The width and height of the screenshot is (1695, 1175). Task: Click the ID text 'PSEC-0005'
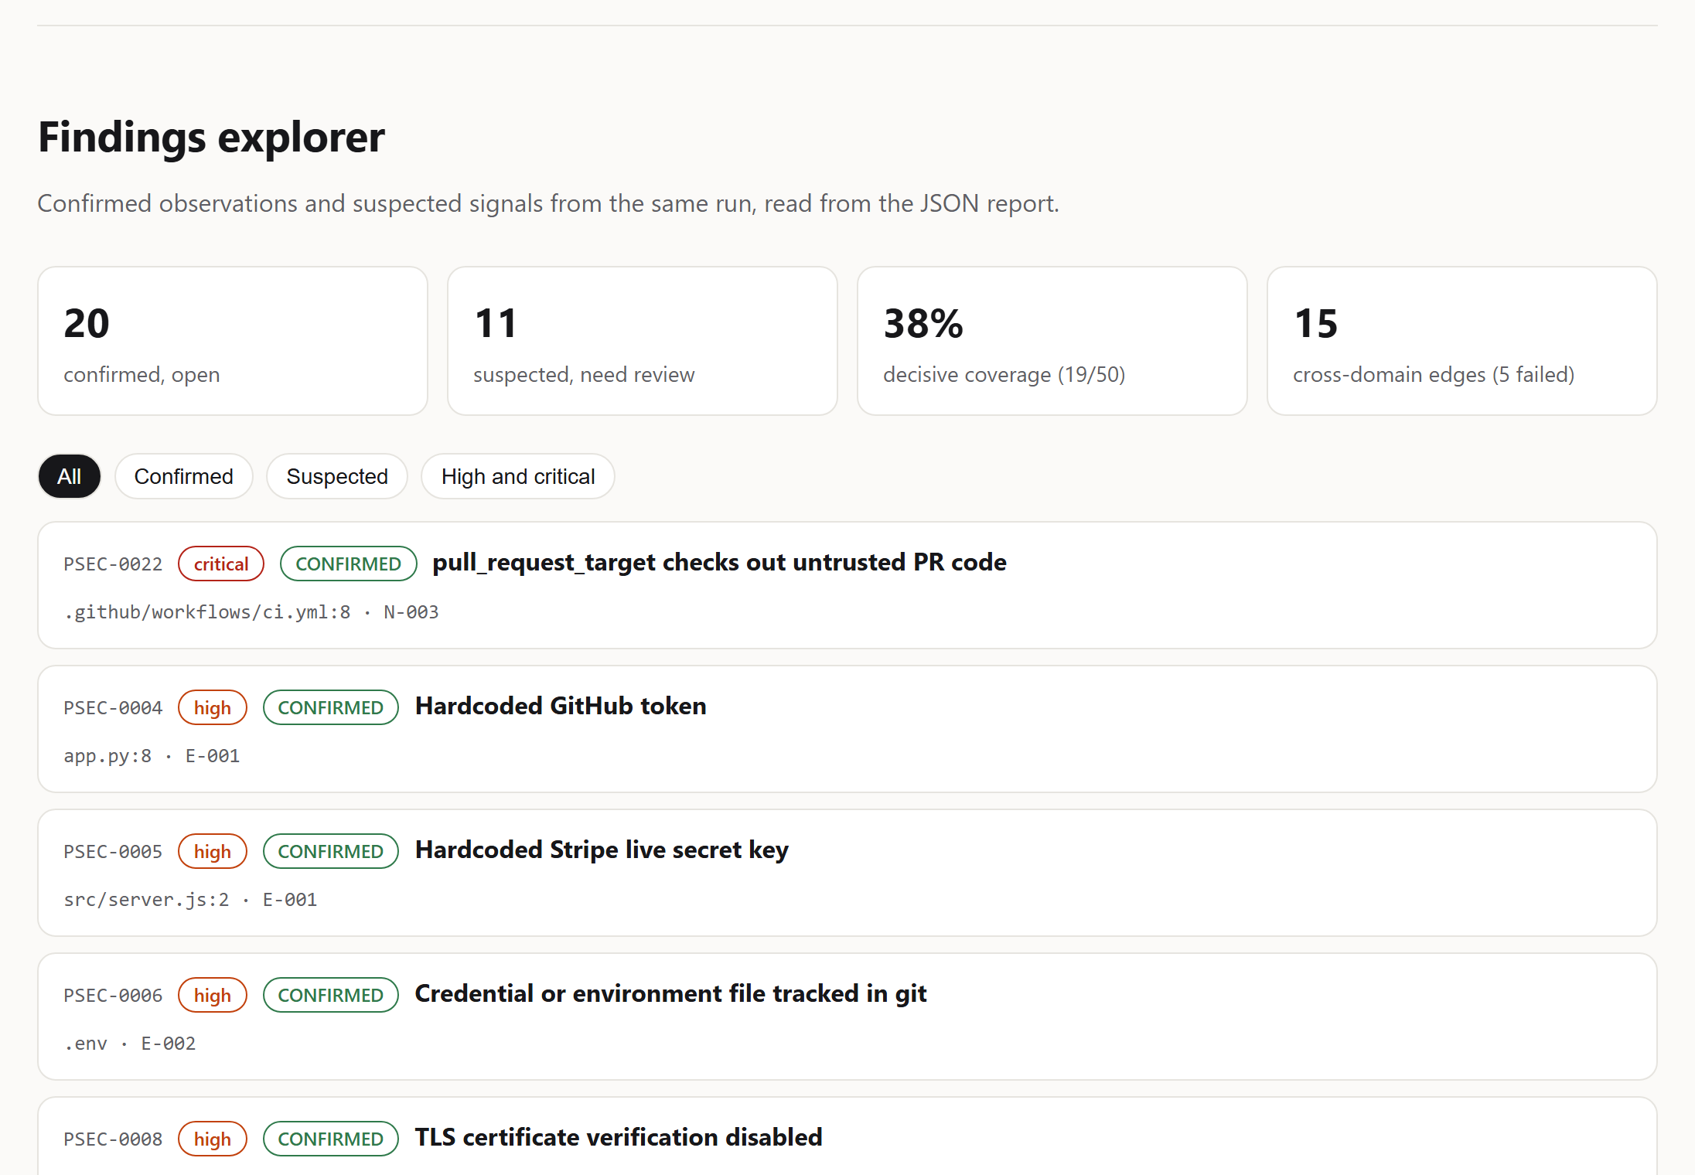113,852
